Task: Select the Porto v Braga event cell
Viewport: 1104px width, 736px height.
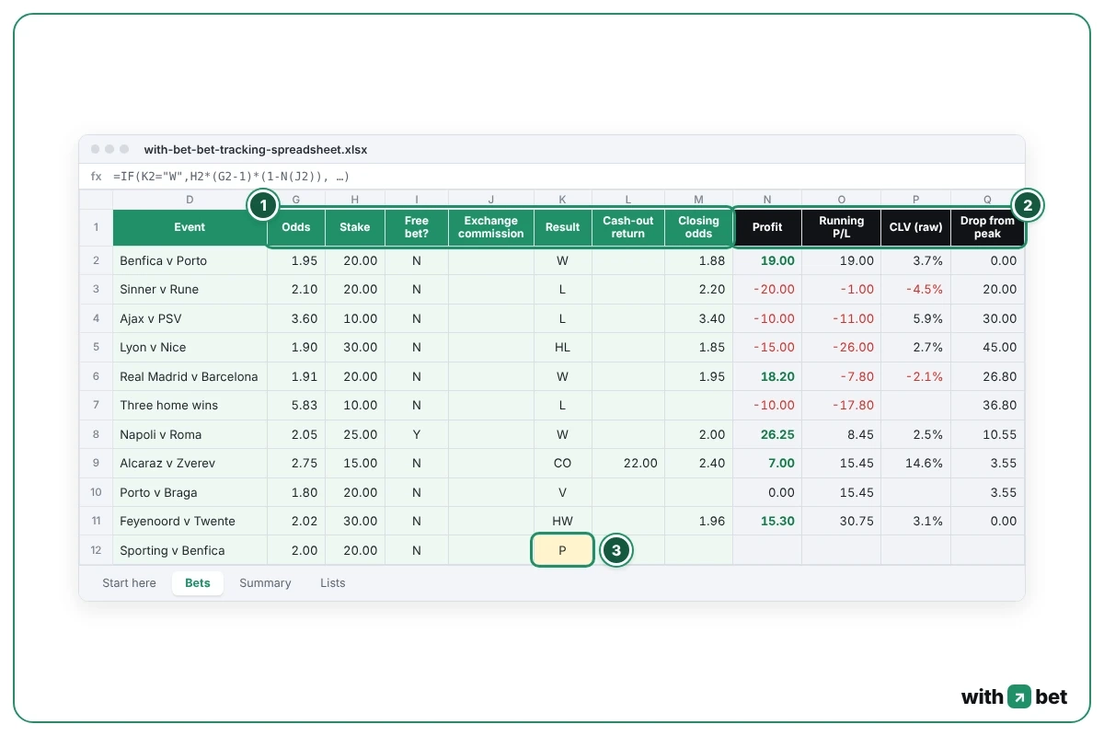Action: [x=190, y=492]
